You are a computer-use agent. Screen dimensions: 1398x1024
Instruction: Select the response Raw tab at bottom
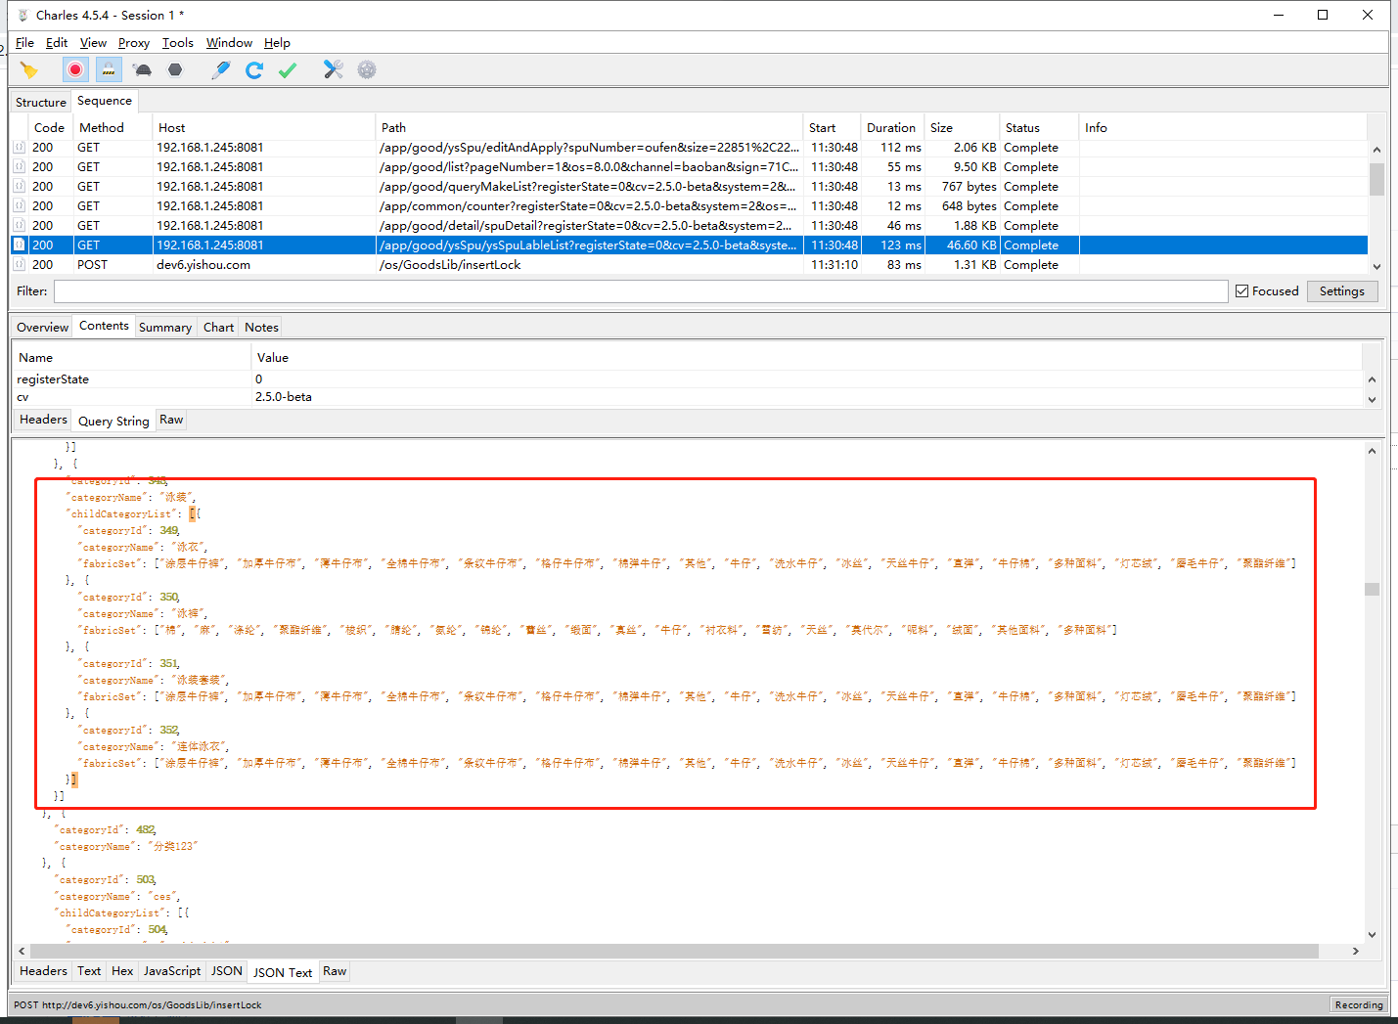[335, 971]
